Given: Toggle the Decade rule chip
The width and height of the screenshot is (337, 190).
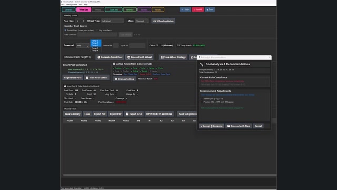Looking at the screenshot, I should coord(144,71).
